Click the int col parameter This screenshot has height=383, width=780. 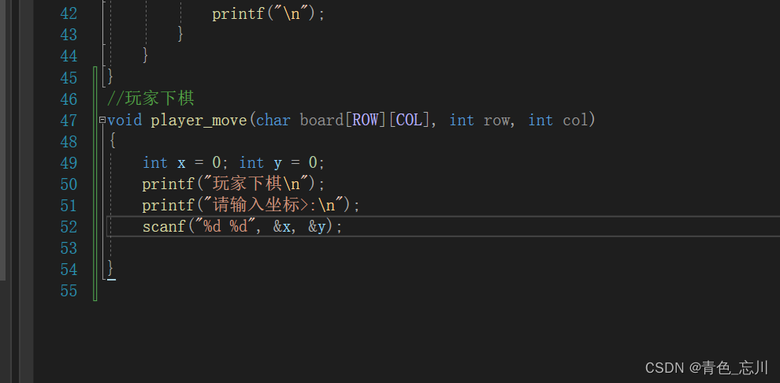558,121
